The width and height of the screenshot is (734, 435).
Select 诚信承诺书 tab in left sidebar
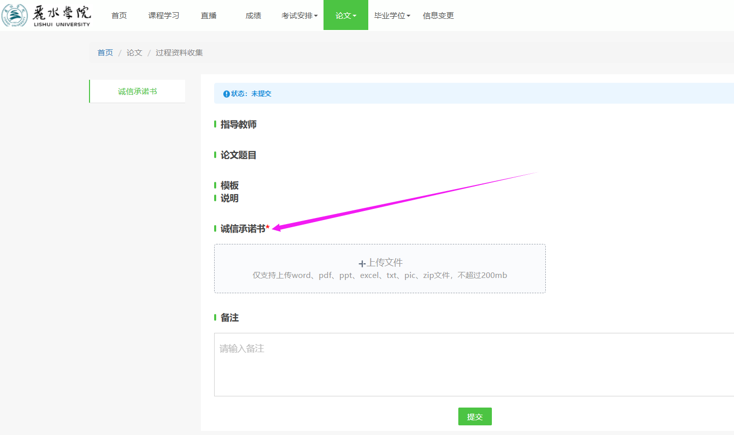[x=137, y=91]
